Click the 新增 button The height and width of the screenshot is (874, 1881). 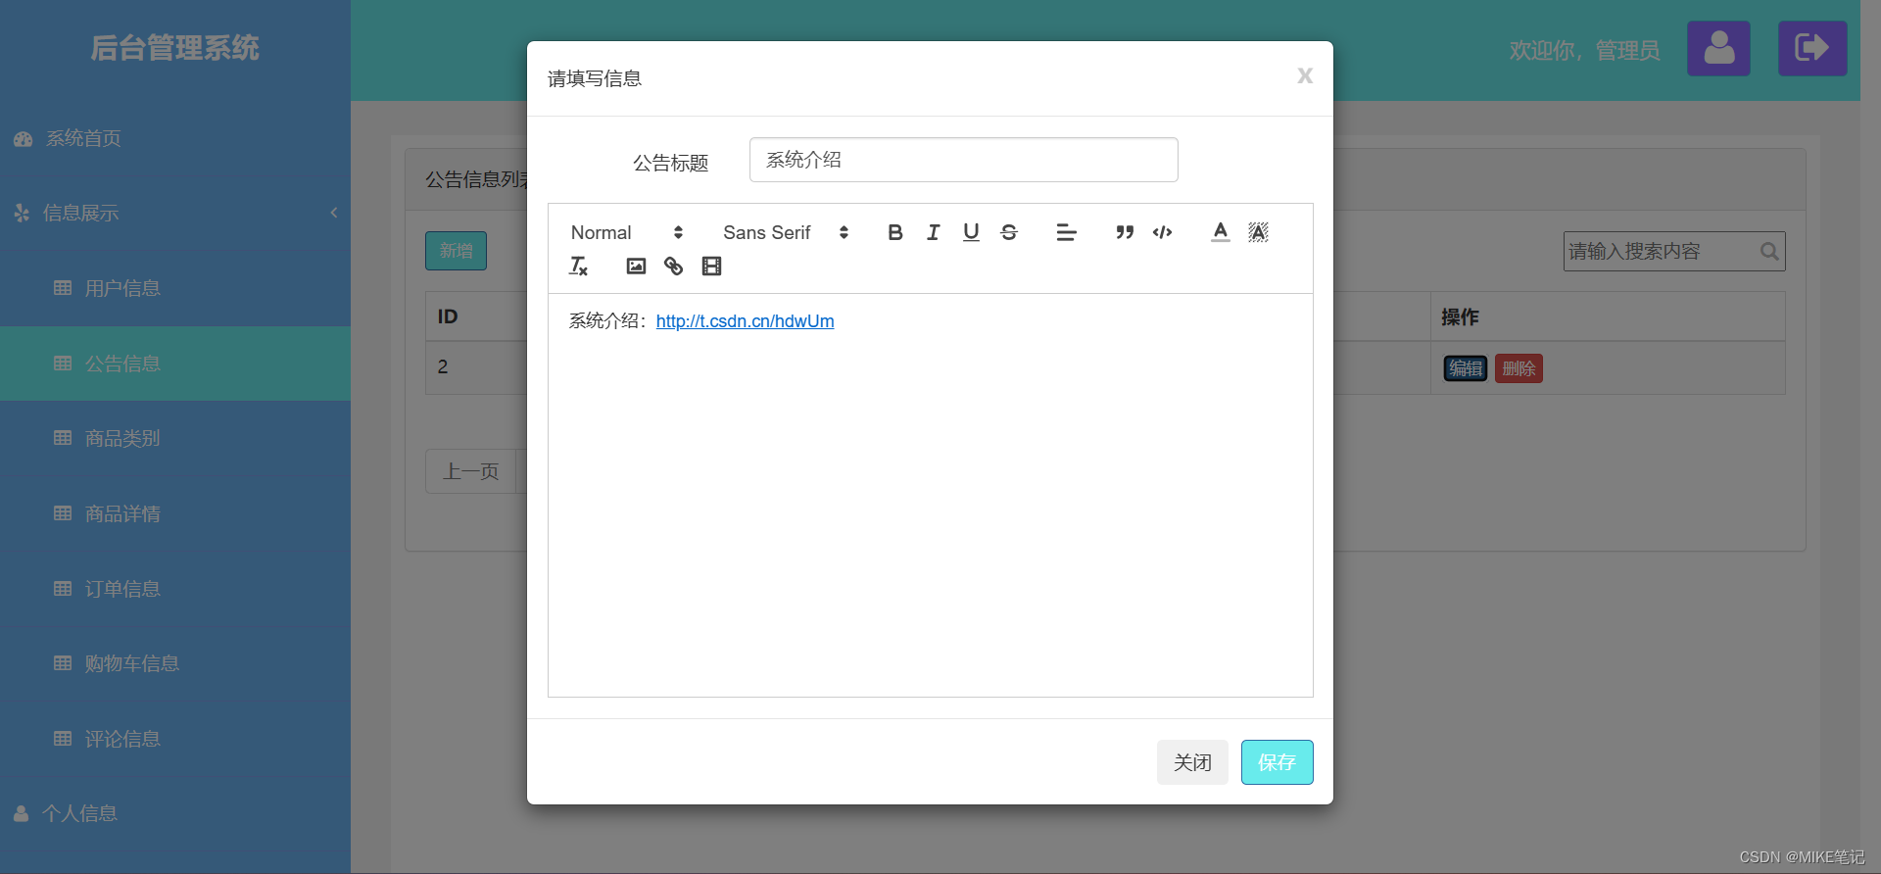[456, 251]
